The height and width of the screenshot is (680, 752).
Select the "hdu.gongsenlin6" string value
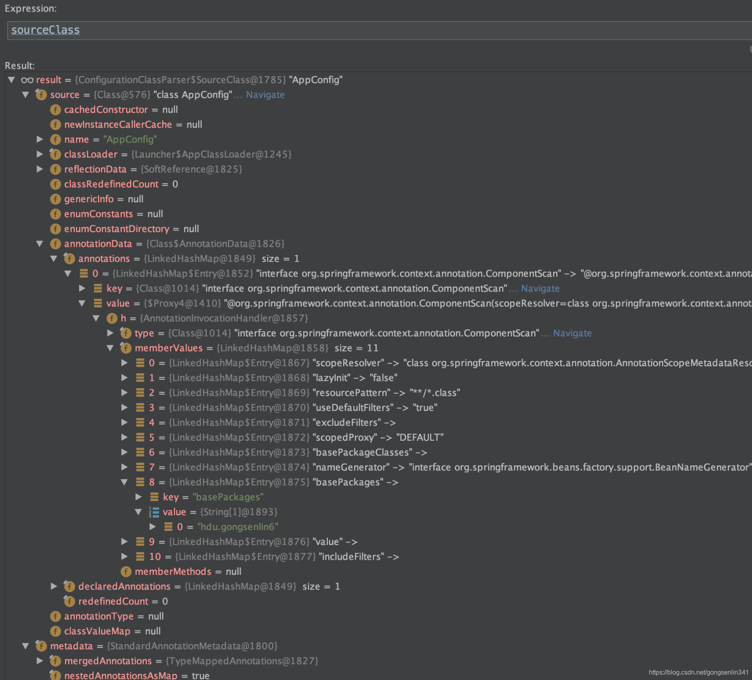coord(238,527)
